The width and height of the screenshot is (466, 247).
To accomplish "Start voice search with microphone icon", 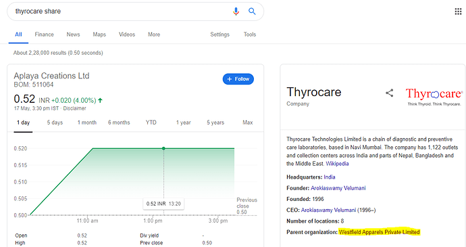I will 236,12.
